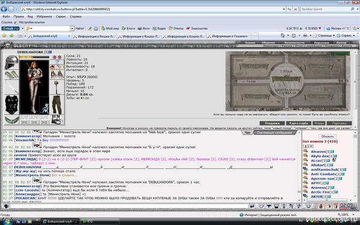This screenshot has height=225, width=360.
Task: Click the Обновить button in player list
Action: point(327,136)
